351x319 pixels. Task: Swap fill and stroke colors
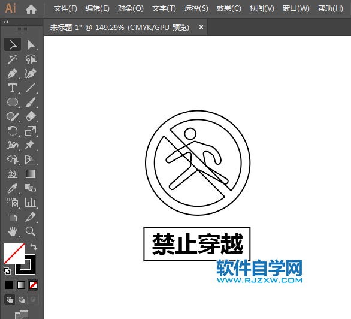tap(34, 246)
